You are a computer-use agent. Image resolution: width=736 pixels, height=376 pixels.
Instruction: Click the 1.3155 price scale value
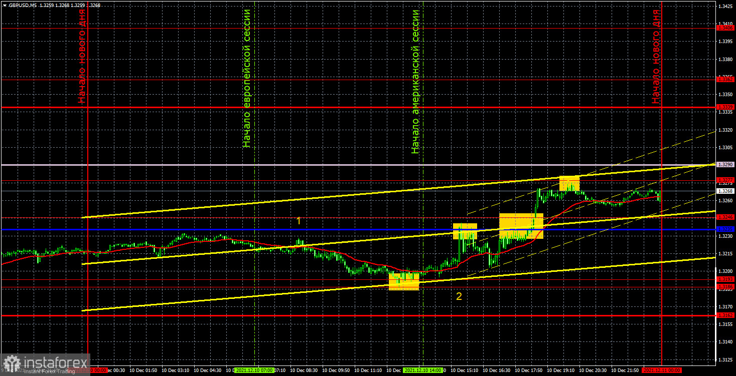coord(725,324)
